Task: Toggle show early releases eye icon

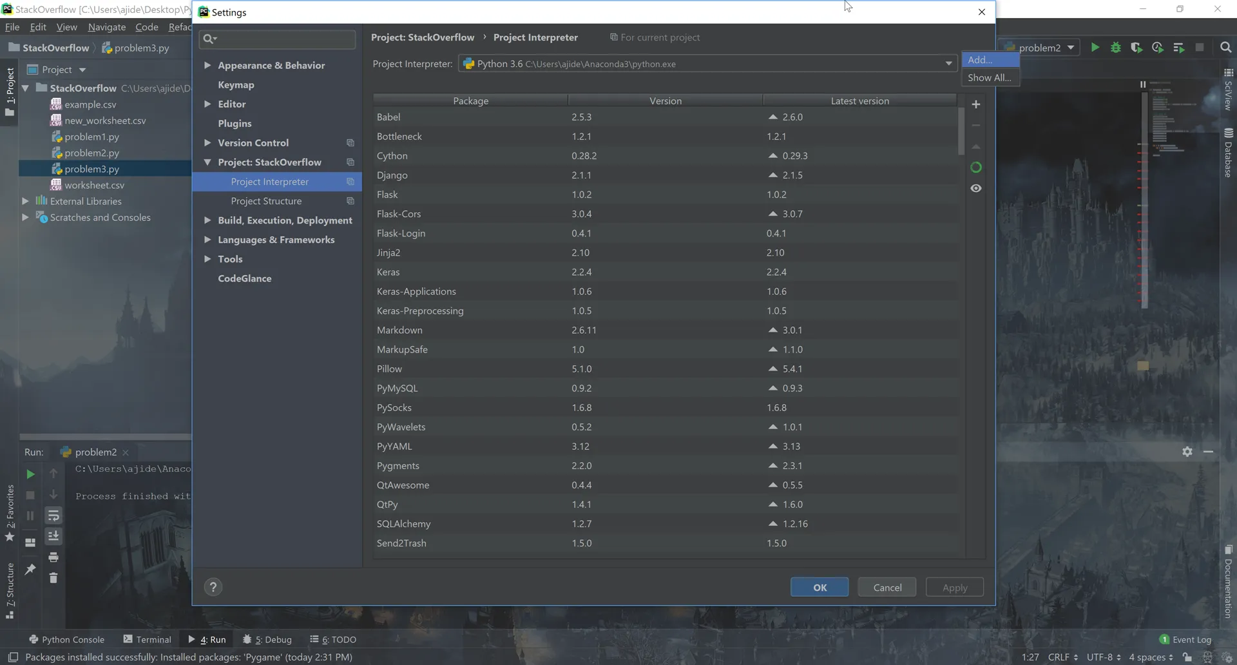Action: pyautogui.click(x=976, y=188)
